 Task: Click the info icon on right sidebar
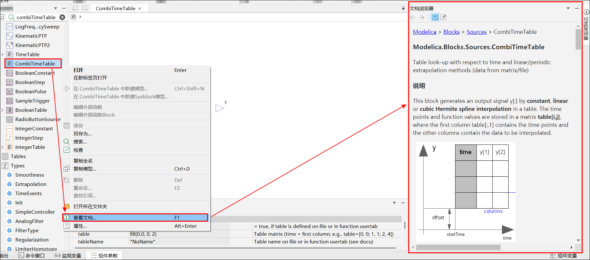tap(586, 12)
